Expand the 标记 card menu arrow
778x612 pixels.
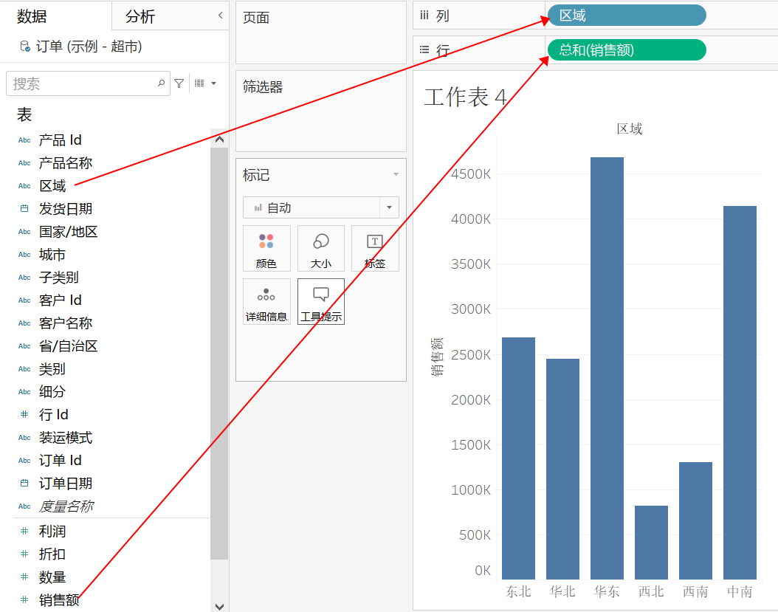[x=396, y=174]
